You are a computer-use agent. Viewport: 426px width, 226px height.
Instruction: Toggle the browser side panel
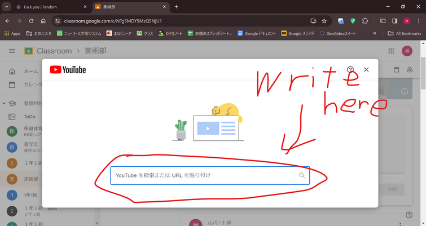tap(395, 21)
